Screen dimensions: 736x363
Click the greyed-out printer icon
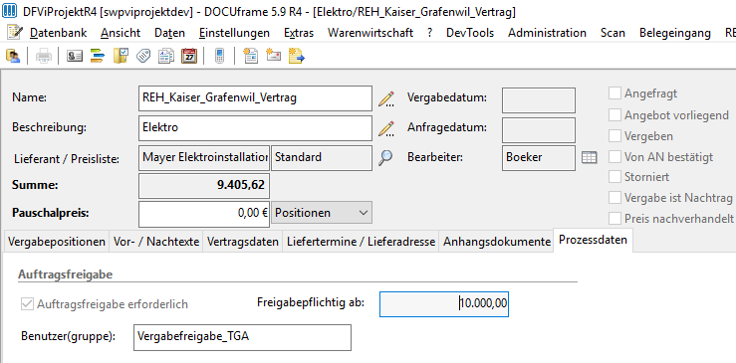click(x=43, y=56)
